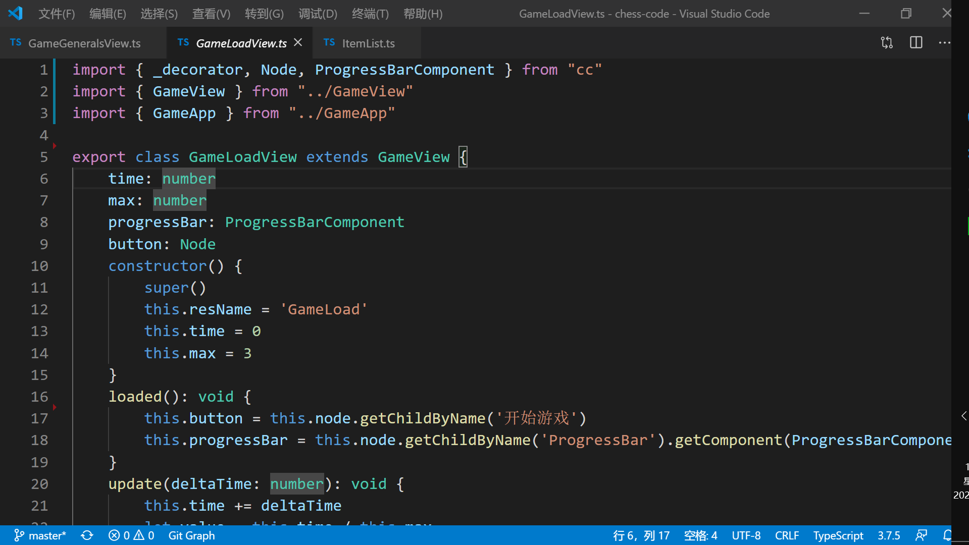Change the CRLF line ending setting

(x=787, y=535)
